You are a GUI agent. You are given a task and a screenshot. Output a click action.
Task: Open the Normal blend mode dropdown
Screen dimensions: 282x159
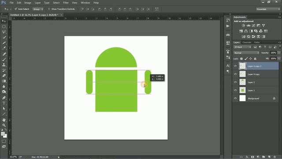246,53
